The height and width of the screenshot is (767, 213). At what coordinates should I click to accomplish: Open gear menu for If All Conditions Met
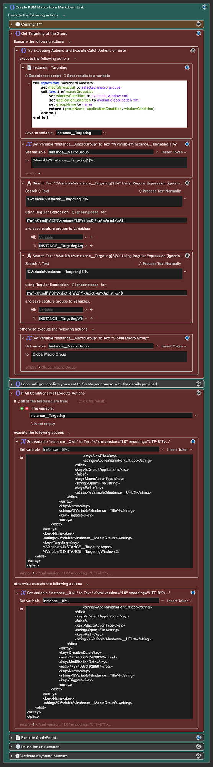point(198,393)
